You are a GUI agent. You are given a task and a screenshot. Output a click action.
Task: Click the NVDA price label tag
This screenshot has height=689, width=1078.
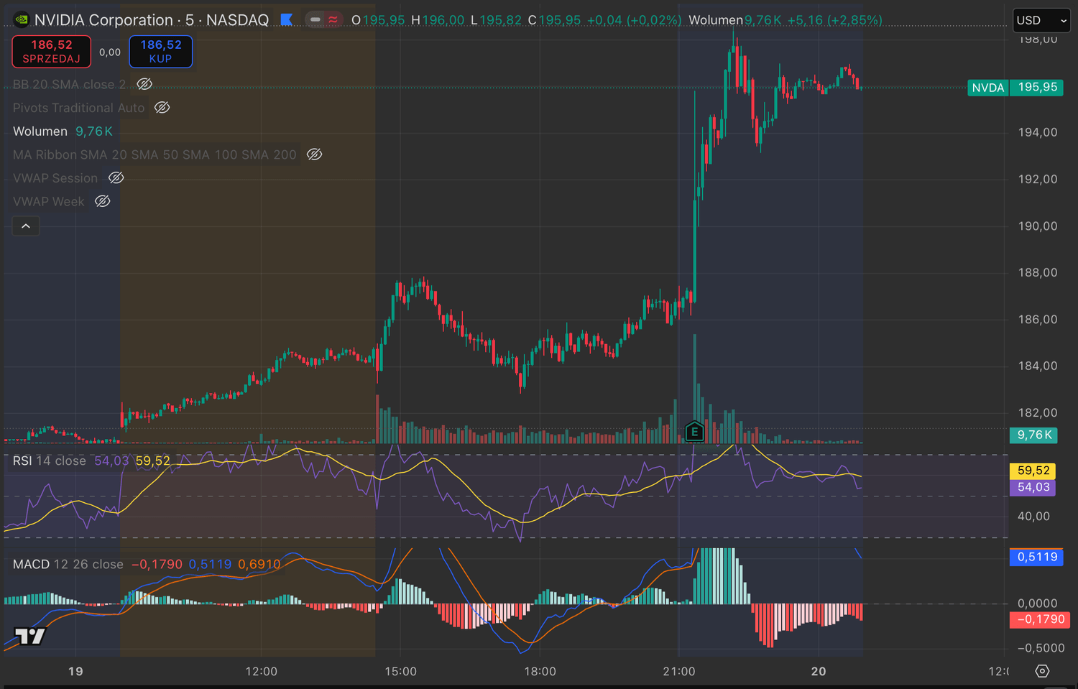(x=987, y=88)
